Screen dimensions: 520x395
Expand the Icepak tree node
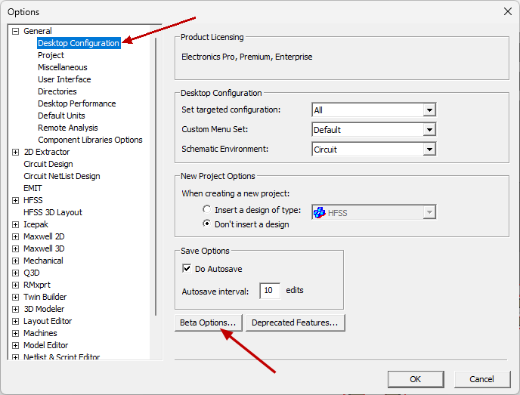(x=15, y=224)
